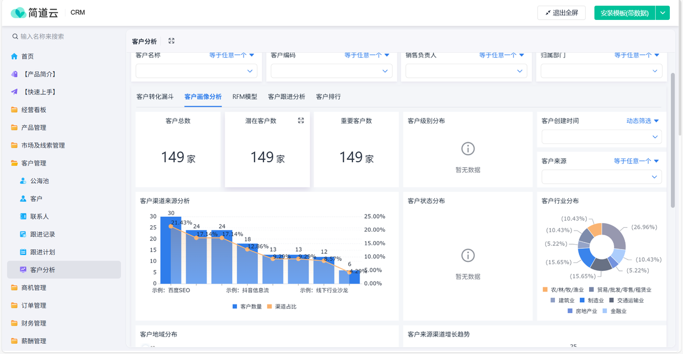Click the 退出全屏 button

coord(561,13)
